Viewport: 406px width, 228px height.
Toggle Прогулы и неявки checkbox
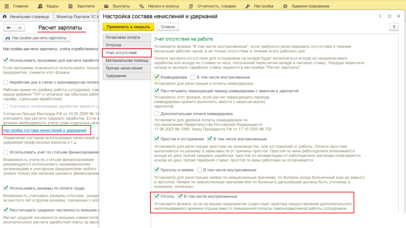[x=157, y=170]
